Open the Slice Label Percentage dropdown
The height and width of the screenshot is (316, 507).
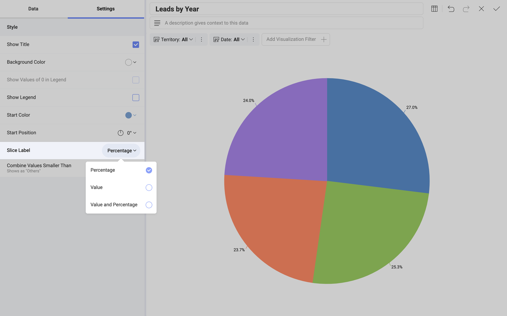tap(121, 151)
